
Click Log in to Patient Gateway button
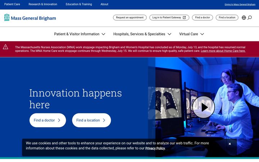point(169,18)
